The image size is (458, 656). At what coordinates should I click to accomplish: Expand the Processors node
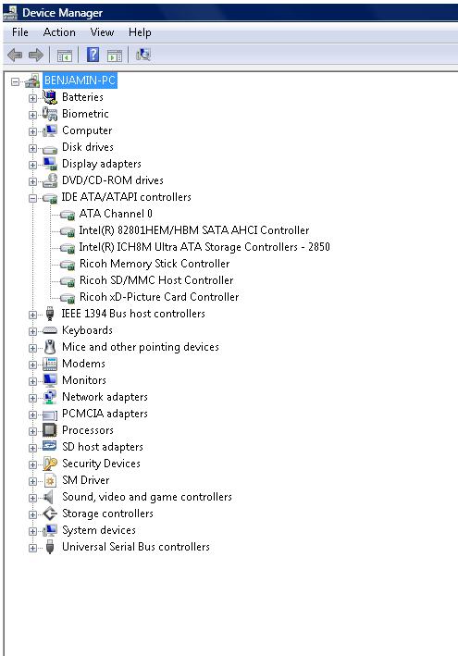(x=32, y=431)
